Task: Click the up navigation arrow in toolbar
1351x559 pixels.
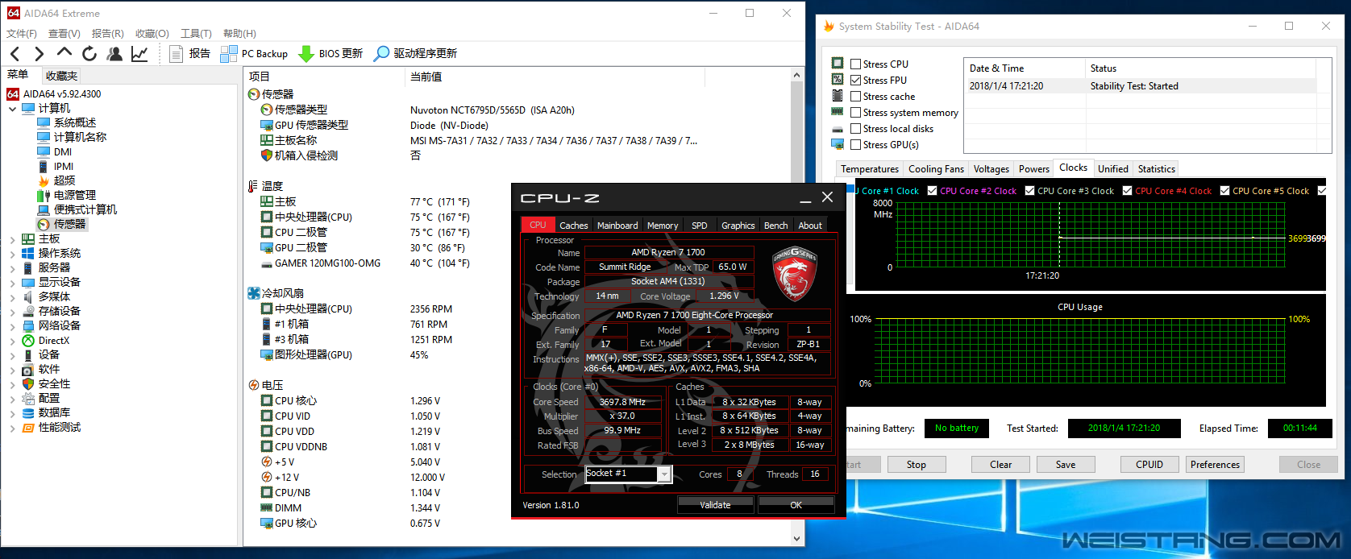Action: point(64,53)
